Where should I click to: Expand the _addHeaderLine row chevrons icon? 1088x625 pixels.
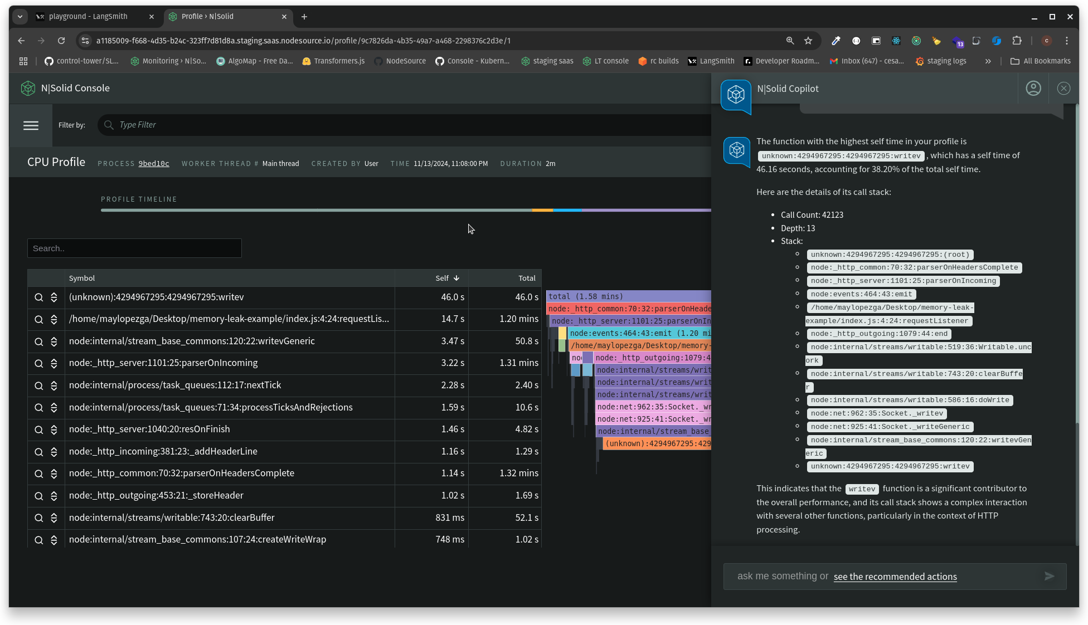[54, 452]
